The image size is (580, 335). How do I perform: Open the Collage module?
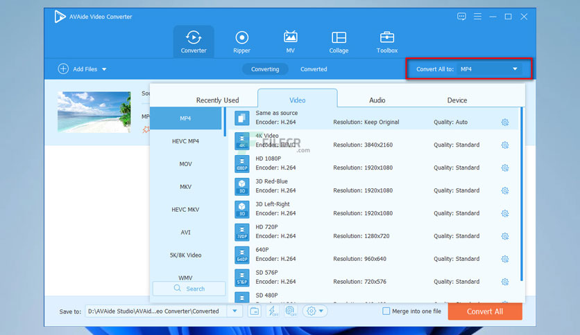click(339, 42)
